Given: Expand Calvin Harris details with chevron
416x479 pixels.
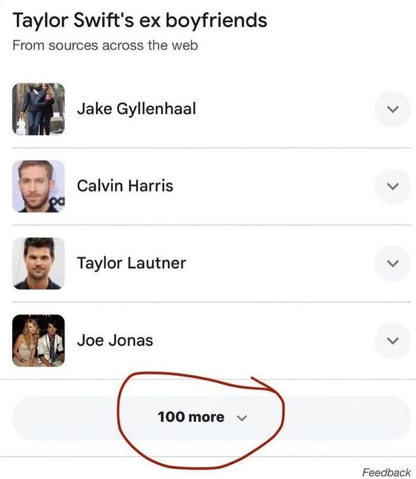Looking at the screenshot, I should tap(392, 186).
